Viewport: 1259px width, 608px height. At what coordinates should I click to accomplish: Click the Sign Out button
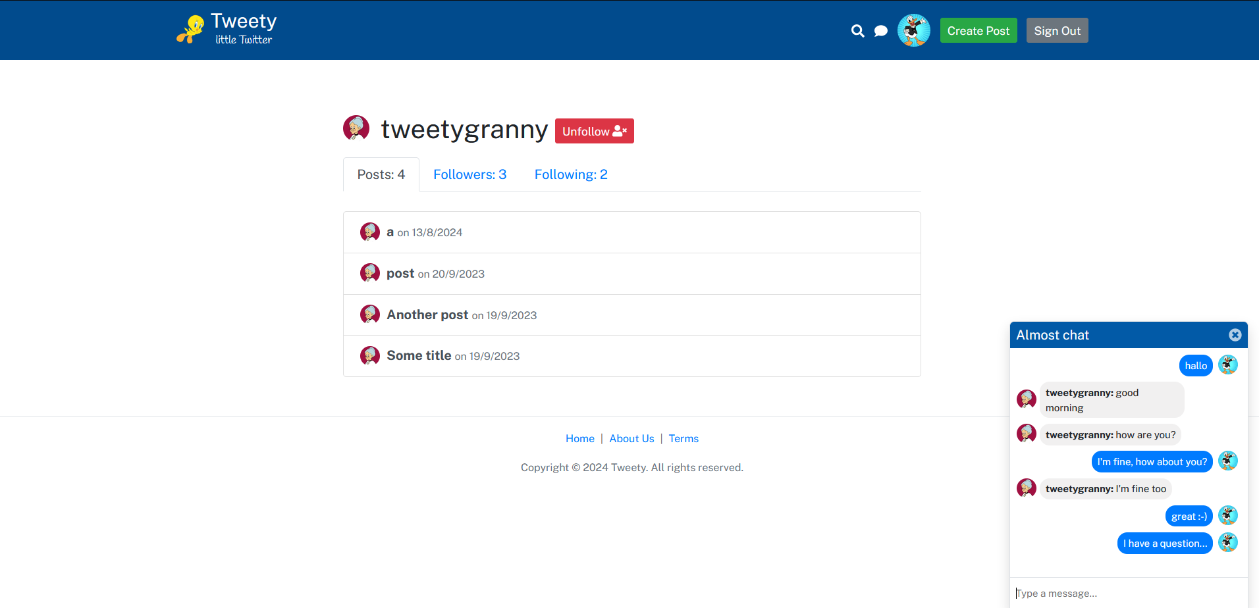pyautogui.click(x=1057, y=30)
